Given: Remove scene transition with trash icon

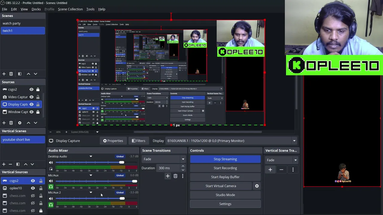Looking at the screenshot, I should 175,176.
